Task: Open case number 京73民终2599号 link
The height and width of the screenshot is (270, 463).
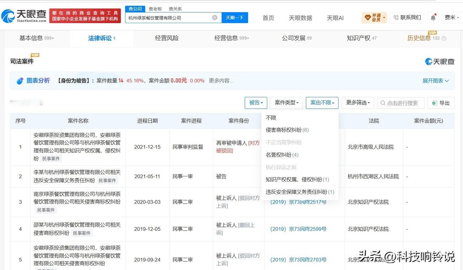Action: point(298,229)
